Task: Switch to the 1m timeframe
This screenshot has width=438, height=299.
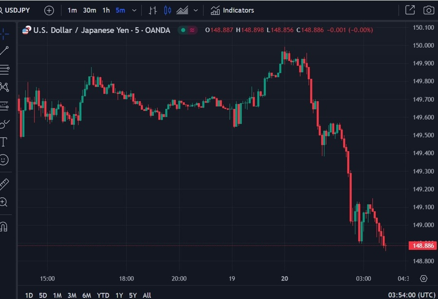Action: [72, 10]
